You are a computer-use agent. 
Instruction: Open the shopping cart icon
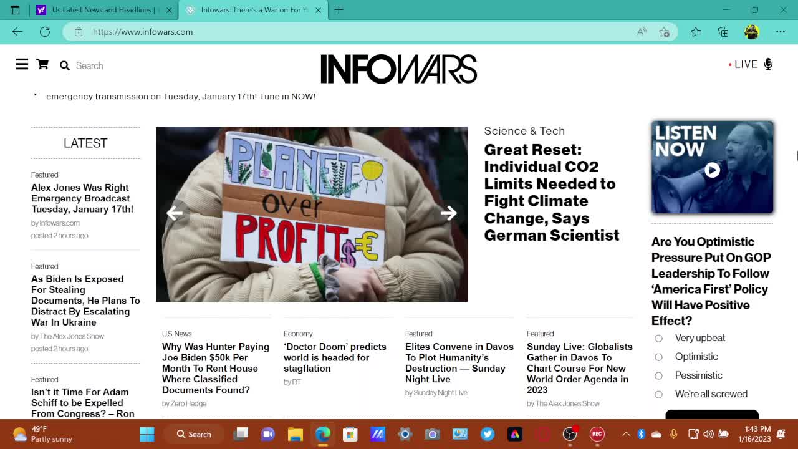[42, 64]
